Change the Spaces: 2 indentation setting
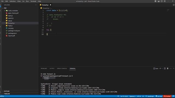175x98 pixels. click(132, 96)
